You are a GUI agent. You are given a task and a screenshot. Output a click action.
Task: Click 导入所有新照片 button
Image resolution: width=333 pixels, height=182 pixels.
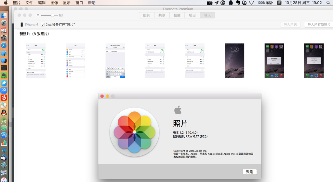319,25
